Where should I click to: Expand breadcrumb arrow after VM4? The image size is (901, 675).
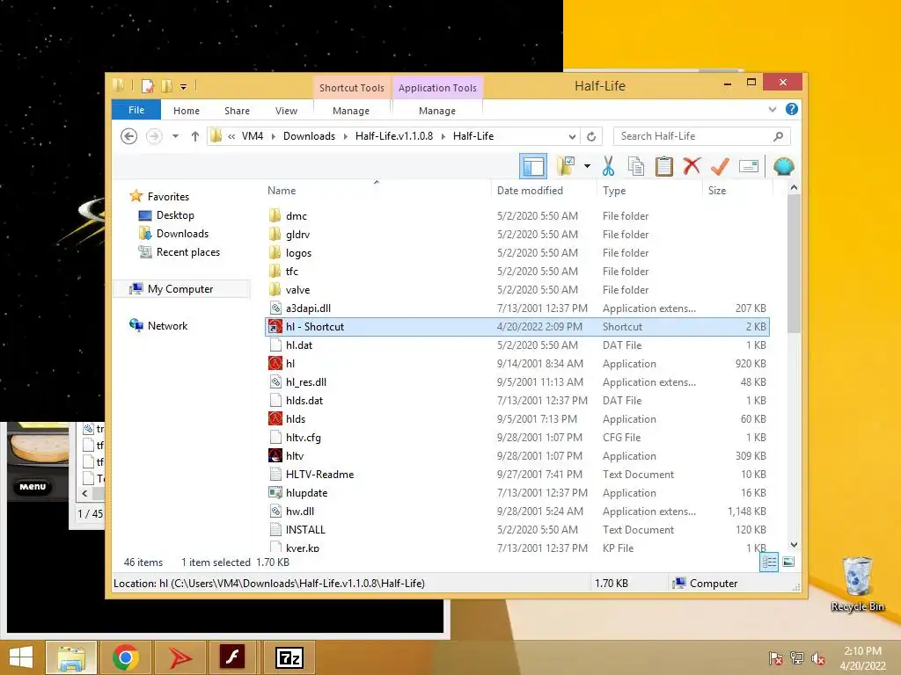[273, 136]
